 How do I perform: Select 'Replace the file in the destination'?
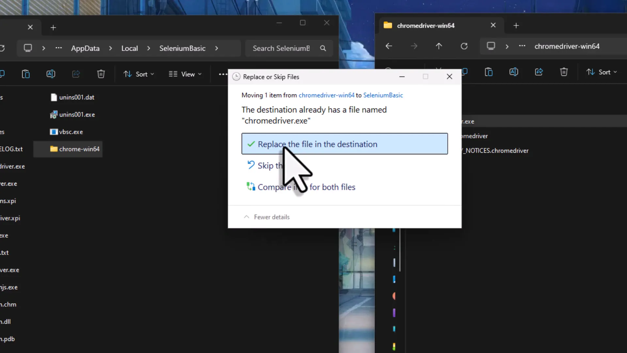click(345, 144)
